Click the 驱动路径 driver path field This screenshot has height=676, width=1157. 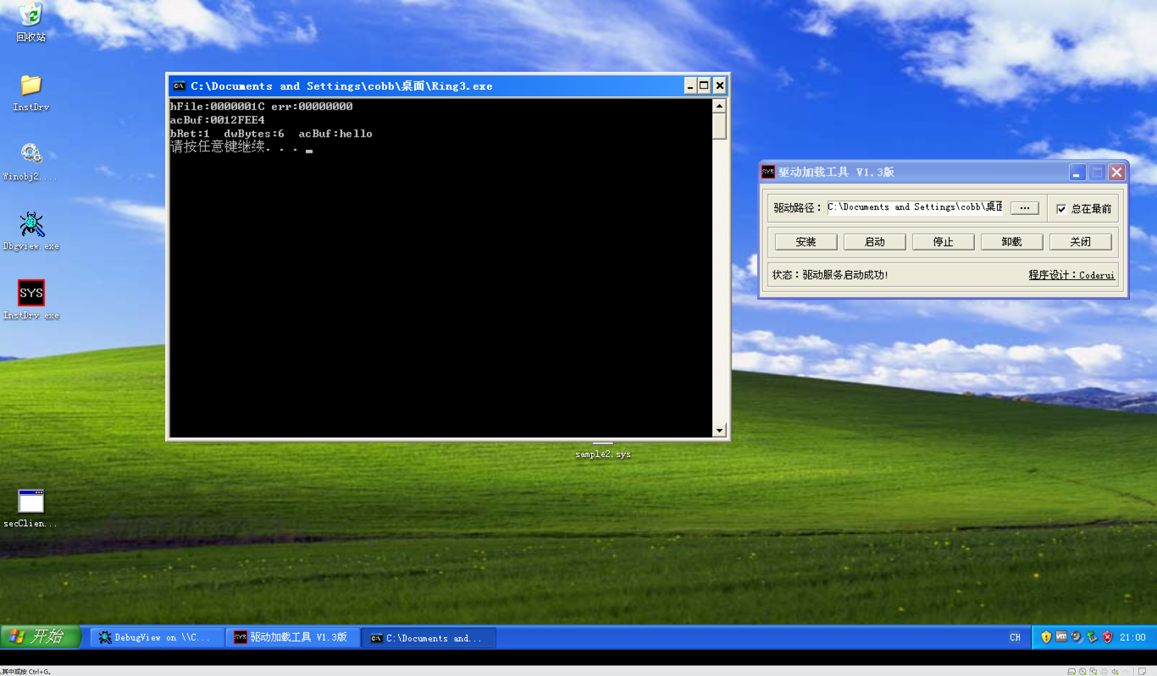pos(915,207)
